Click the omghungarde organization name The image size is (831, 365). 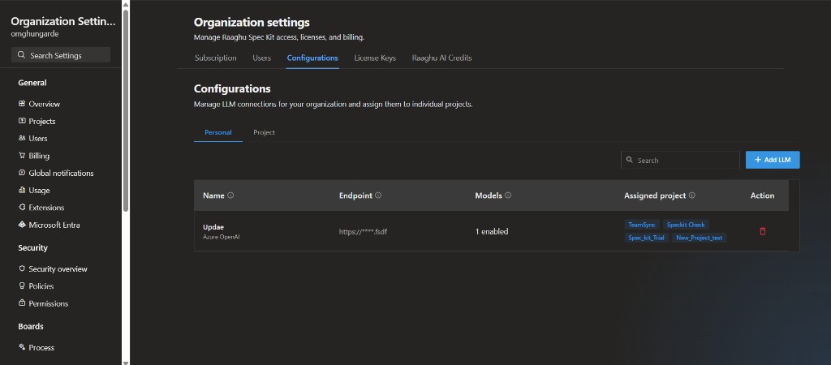click(34, 34)
